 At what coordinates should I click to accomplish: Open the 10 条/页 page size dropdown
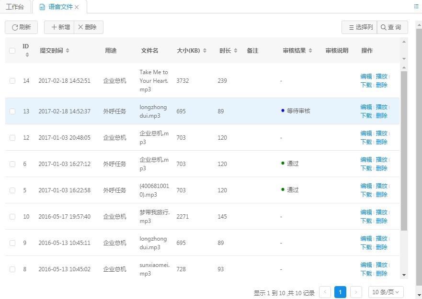(386, 292)
